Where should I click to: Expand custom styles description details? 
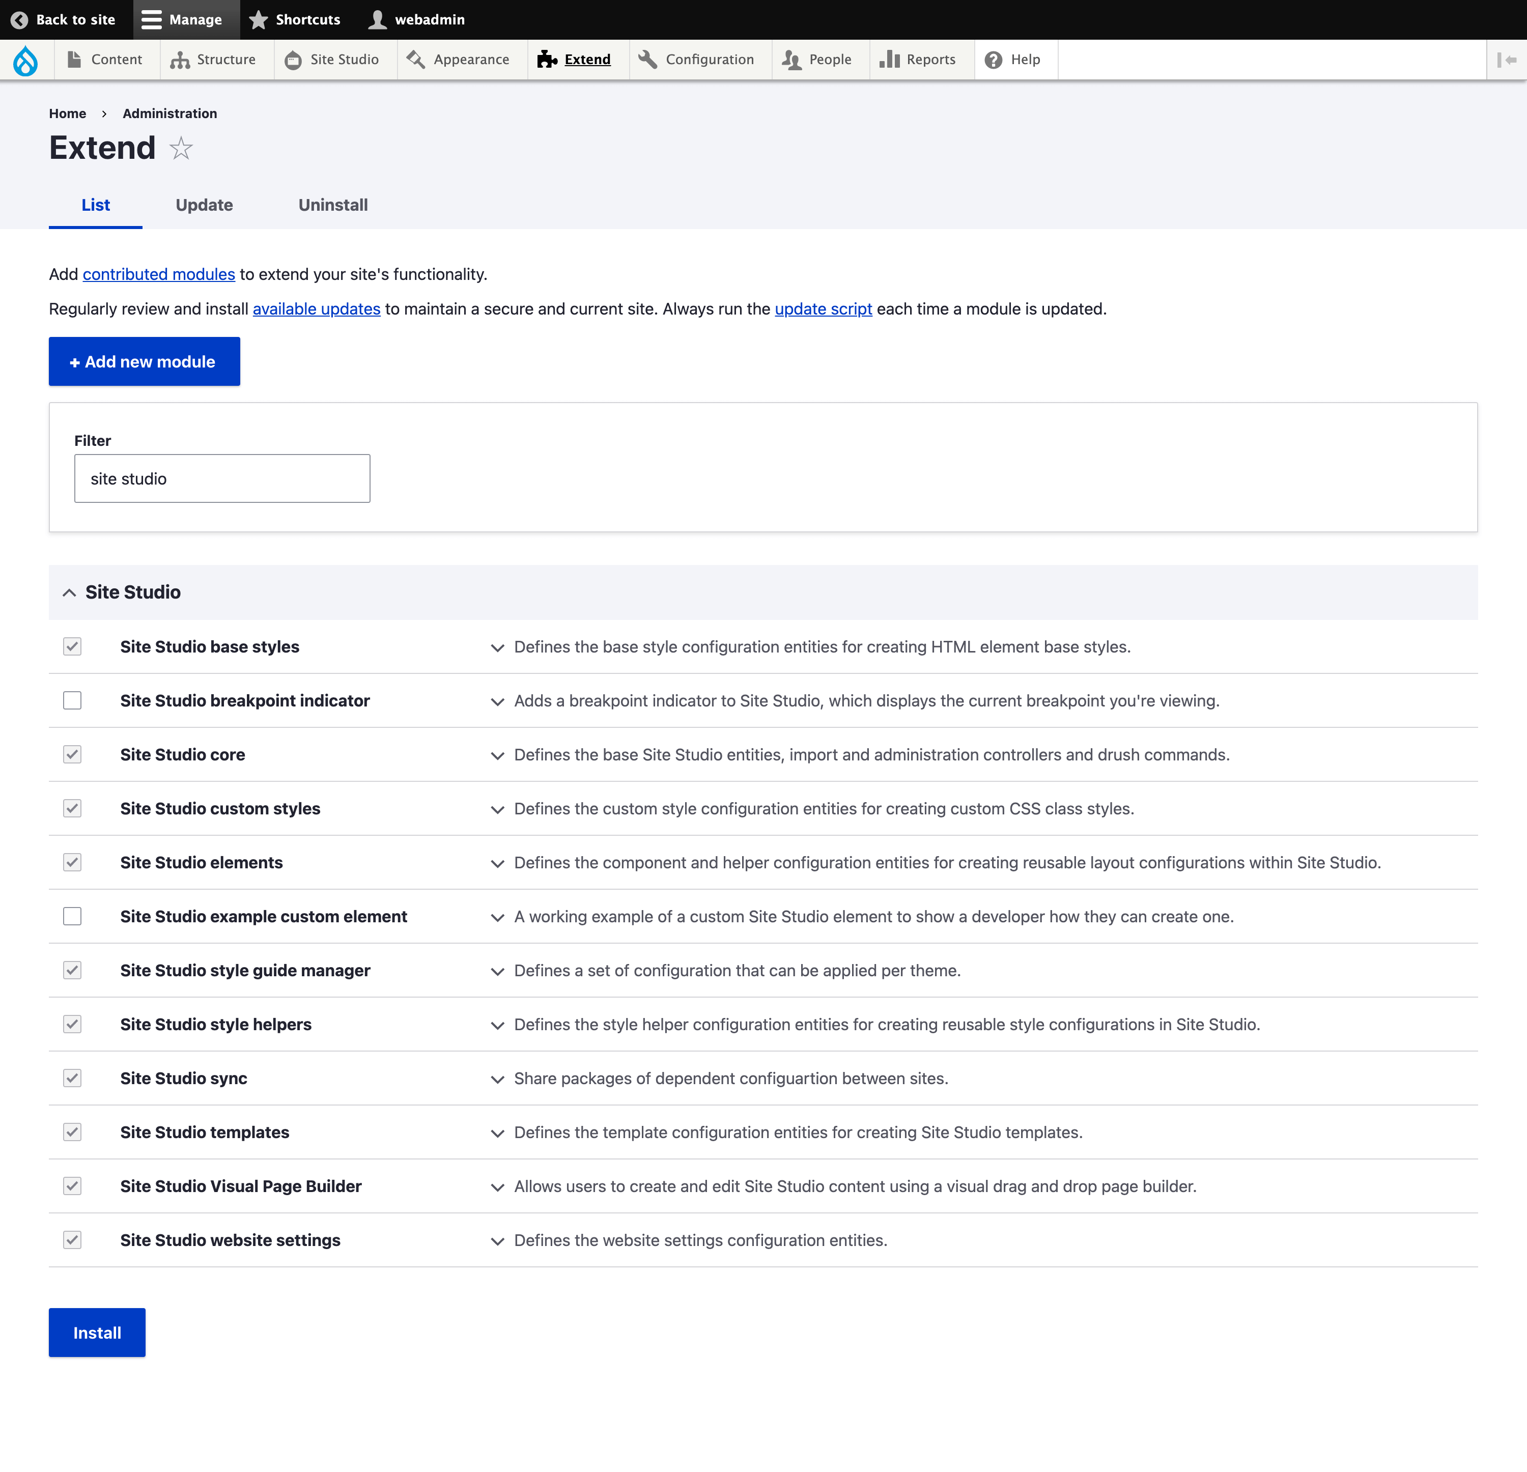point(497,810)
